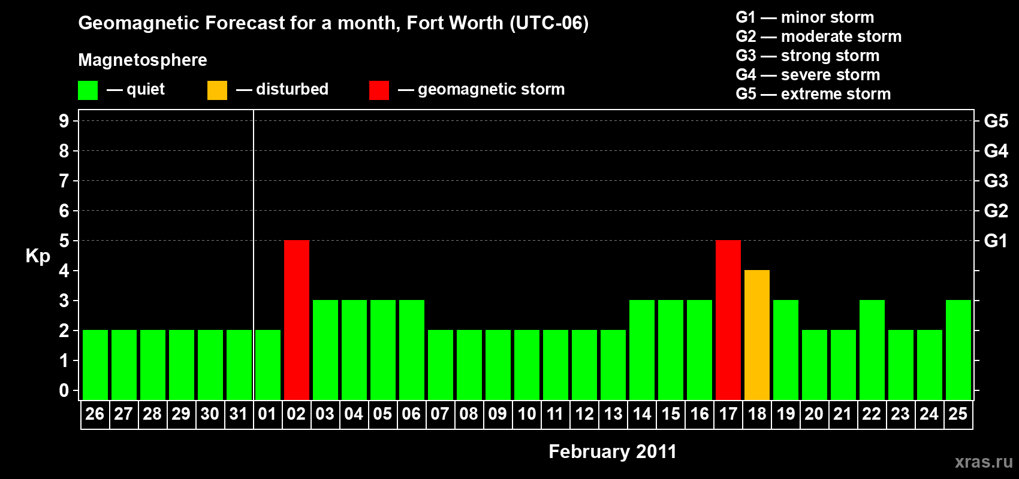Click the date label 01
The height and width of the screenshot is (479, 1019).
tap(267, 414)
